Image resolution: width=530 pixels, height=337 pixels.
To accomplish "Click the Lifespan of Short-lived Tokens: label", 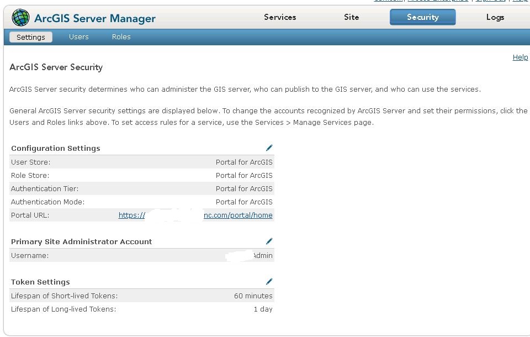I will (x=64, y=296).
